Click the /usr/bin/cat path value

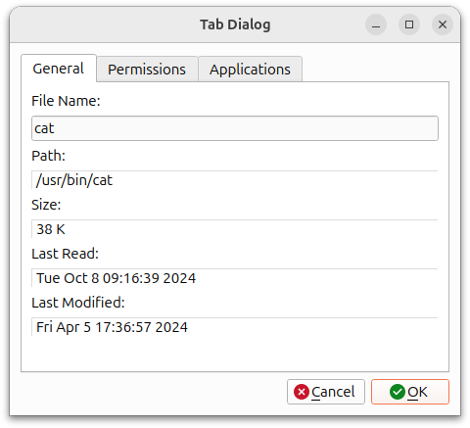click(74, 180)
